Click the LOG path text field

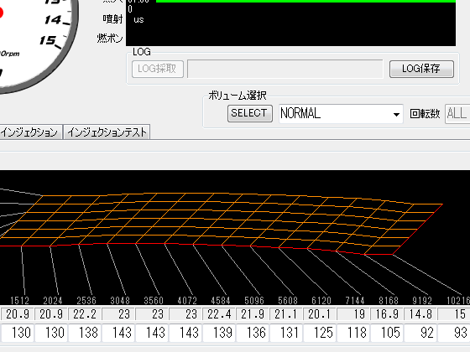[x=285, y=69]
